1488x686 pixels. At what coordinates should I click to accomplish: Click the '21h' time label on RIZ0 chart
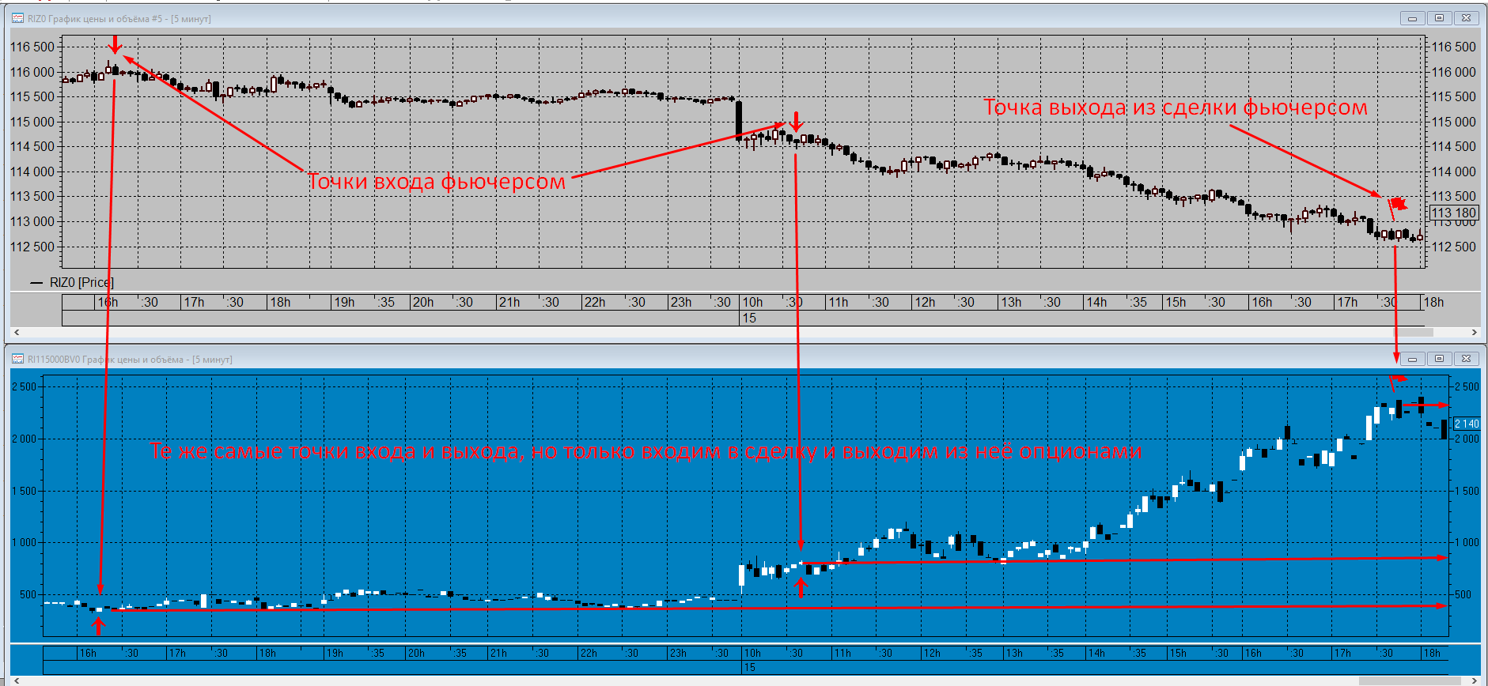(509, 302)
